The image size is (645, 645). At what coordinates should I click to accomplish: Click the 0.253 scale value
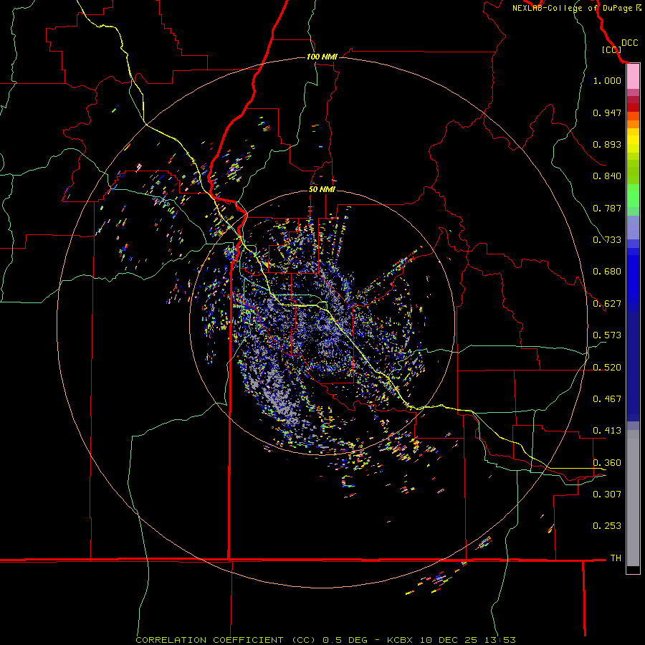607,526
